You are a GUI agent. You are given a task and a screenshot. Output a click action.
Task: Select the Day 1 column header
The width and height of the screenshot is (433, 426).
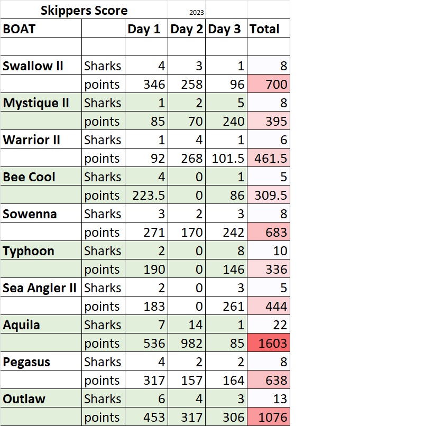[146, 29]
